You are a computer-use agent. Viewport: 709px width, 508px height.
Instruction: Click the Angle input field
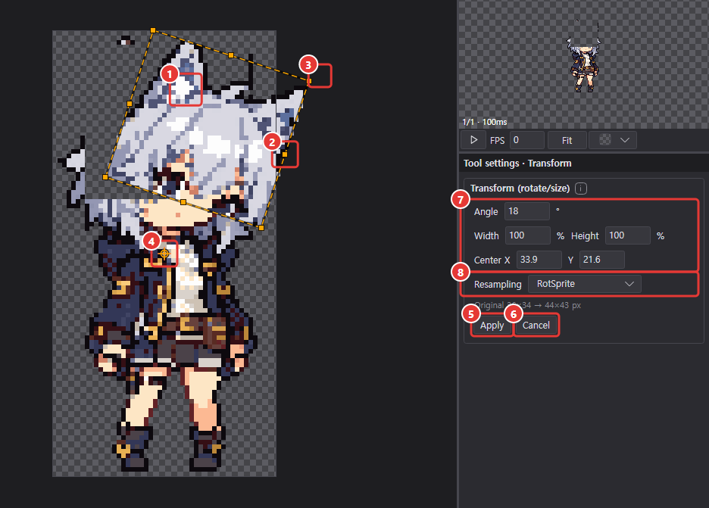coord(526,211)
